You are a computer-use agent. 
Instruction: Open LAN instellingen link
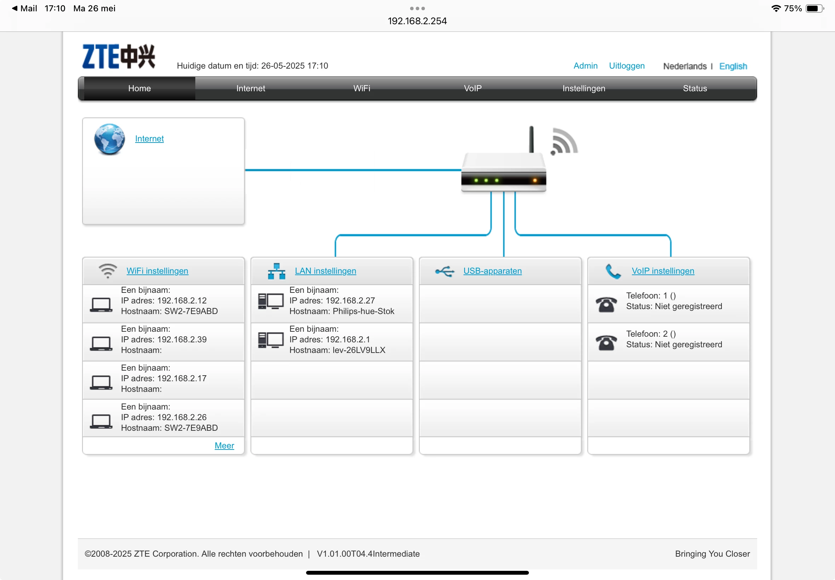click(326, 271)
